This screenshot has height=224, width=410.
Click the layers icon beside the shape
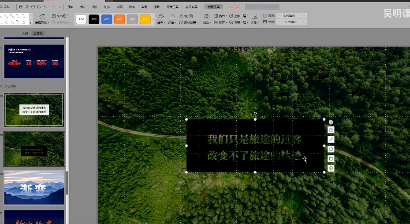(331, 130)
